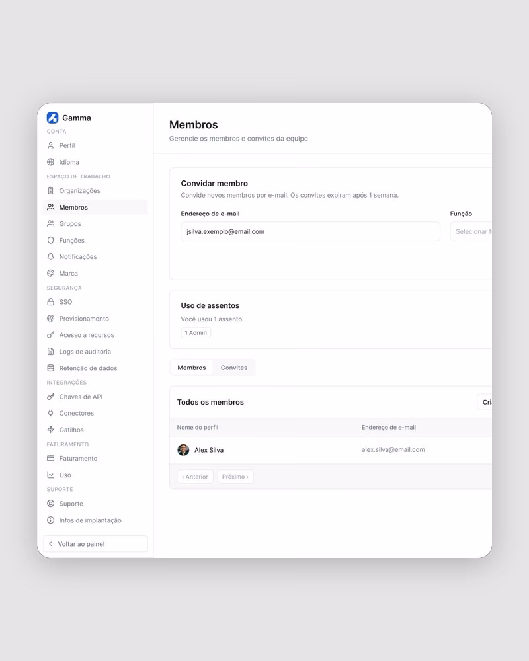Click the Membros people icon
The image size is (529, 661).
coord(51,207)
